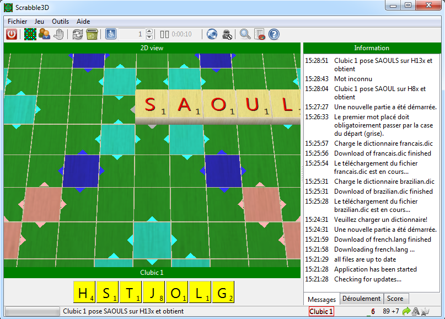The image size is (445, 319).
Task: Click the spy with prohibited sign icon
Action: point(227,34)
